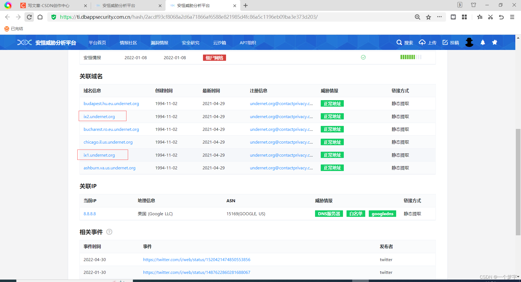
Task: Open notifications bell
Action: pyautogui.click(x=483, y=42)
